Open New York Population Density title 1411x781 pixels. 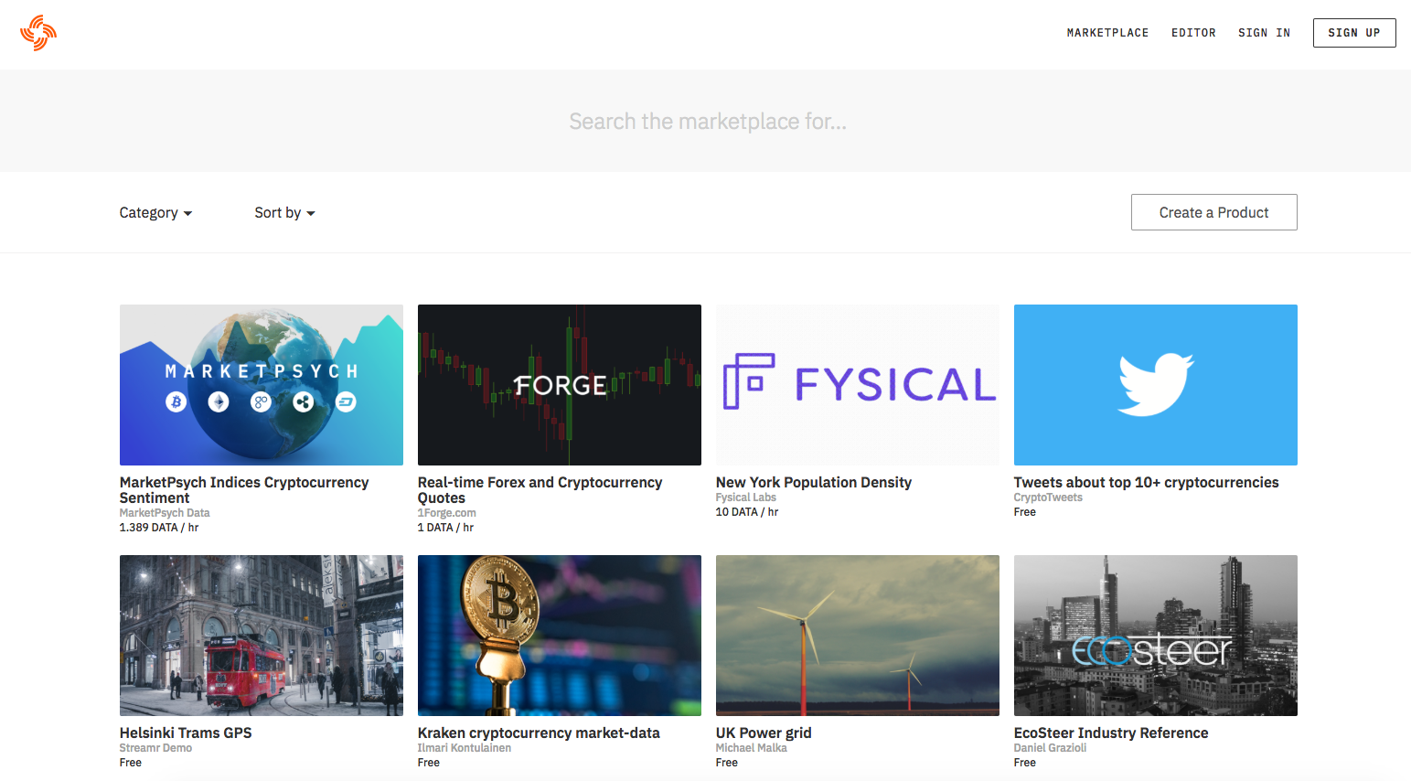(x=814, y=482)
